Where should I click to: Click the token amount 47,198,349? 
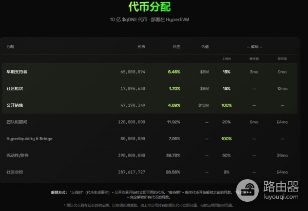pos(133,105)
